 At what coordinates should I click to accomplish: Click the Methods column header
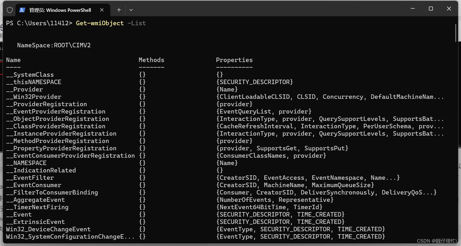[x=152, y=60]
